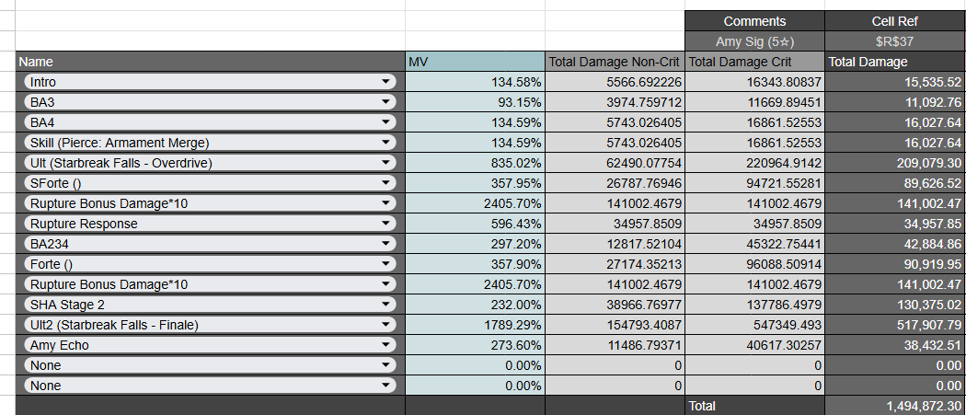Select non-crit value 62490.07754
The height and width of the screenshot is (415, 966).
click(x=615, y=163)
